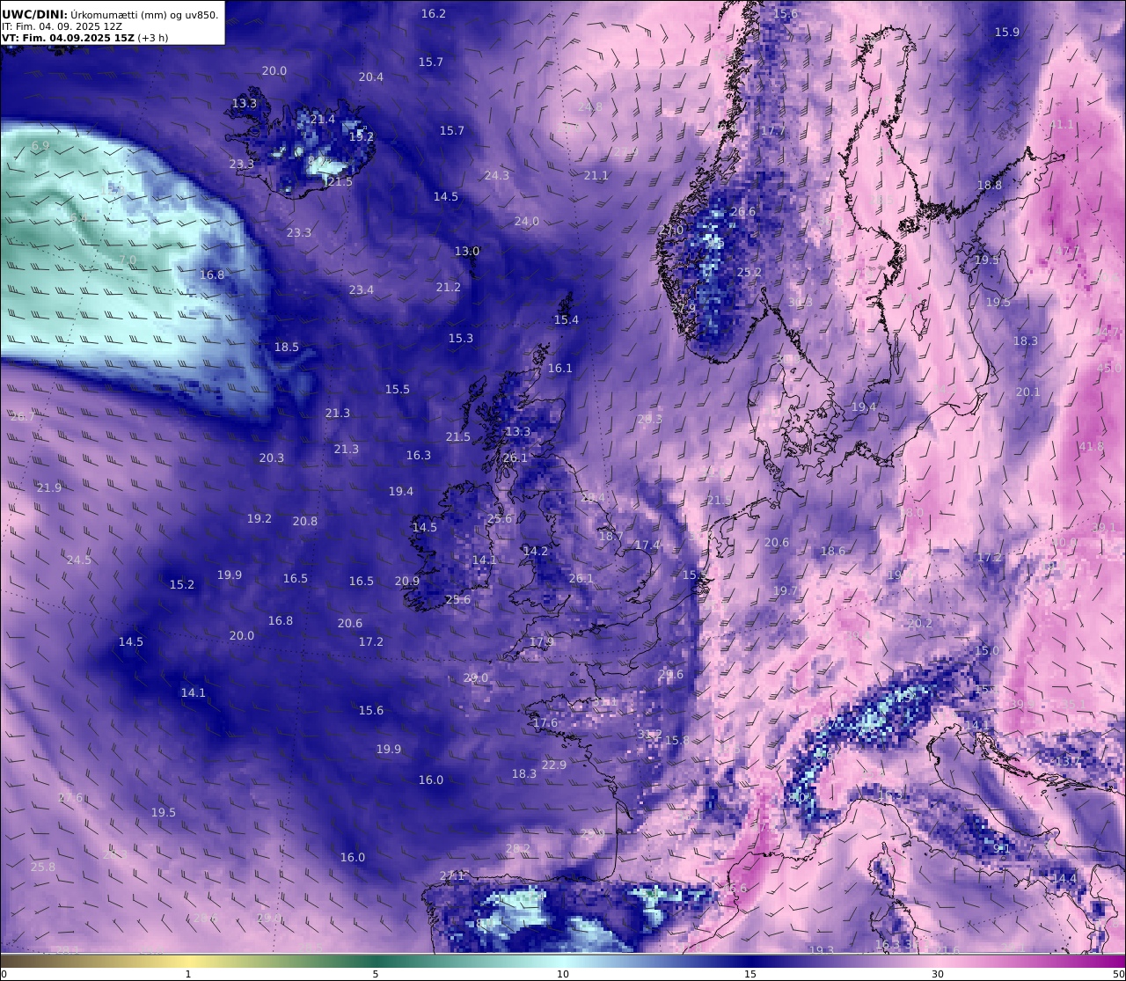Click the map value '19.7'

click(786, 590)
